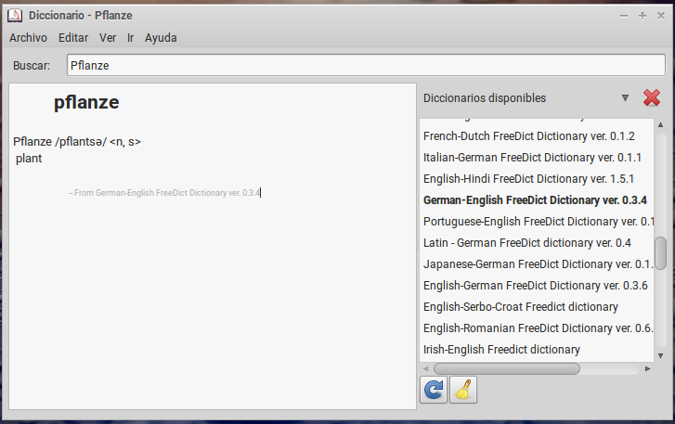
Task: Open the Editar menu
Action: (x=73, y=38)
